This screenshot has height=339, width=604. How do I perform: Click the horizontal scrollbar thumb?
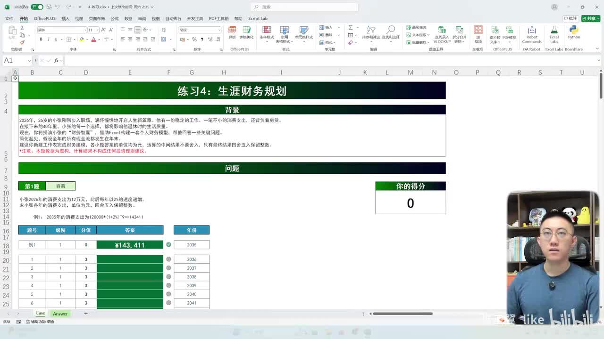click(x=403, y=314)
